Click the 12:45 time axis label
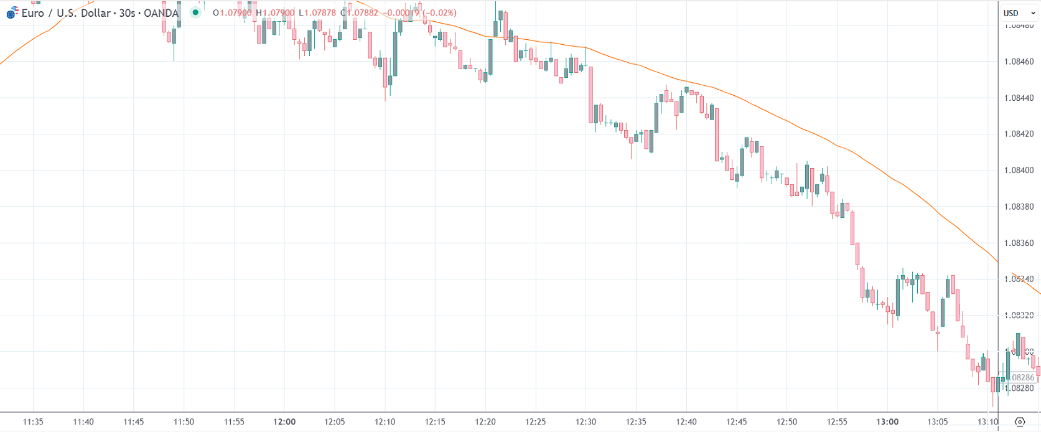The width and height of the screenshot is (1041, 432). [737, 422]
